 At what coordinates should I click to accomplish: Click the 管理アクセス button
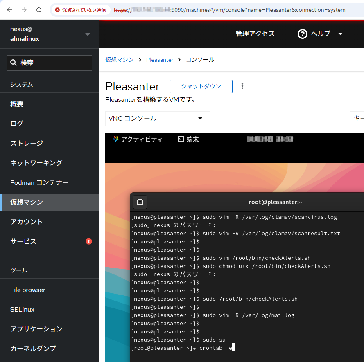point(255,34)
